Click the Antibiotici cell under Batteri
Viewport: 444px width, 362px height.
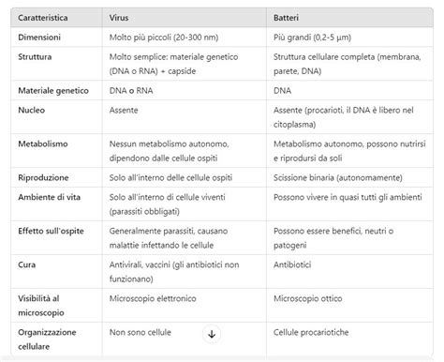pyautogui.click(x=292, y=264)
